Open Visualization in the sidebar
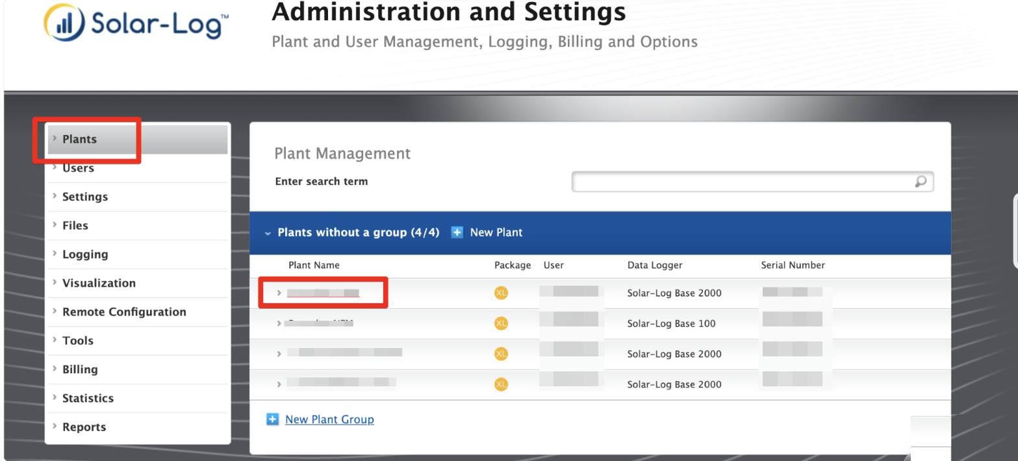Screen dimensions: 1018x461 [138, 283]
